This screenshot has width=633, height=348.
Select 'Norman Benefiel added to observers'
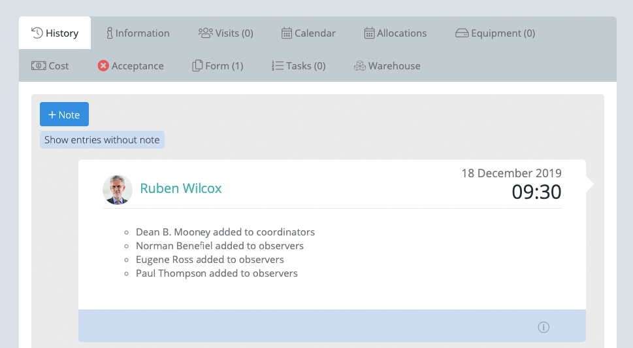219,246
